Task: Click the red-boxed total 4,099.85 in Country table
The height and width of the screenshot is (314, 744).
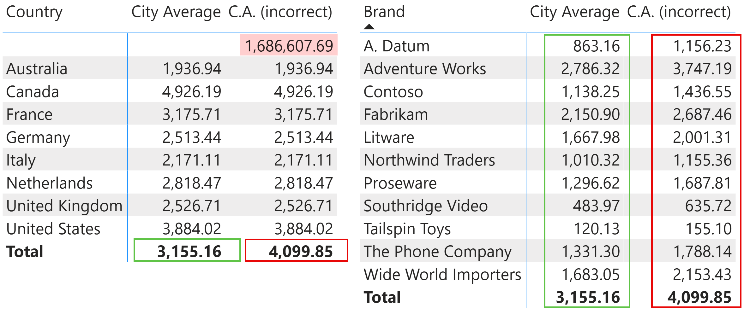Action: [300, 251]
